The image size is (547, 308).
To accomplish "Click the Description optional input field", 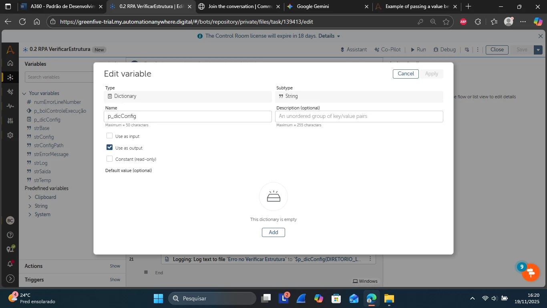I will [x=359, y=116].
